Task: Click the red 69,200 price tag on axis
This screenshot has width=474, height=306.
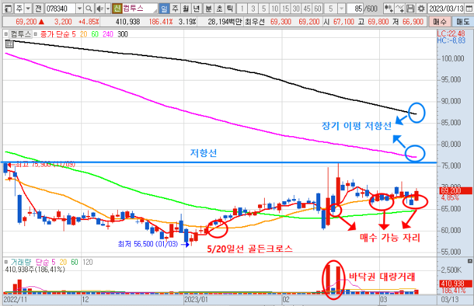Action: pos(456,191)
